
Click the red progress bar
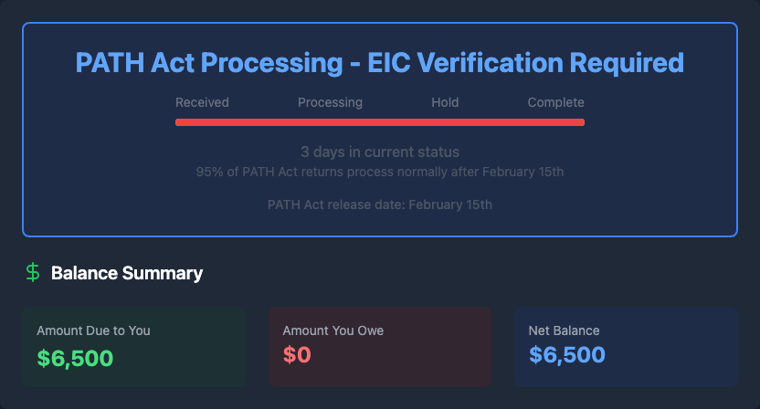[380, 121]
